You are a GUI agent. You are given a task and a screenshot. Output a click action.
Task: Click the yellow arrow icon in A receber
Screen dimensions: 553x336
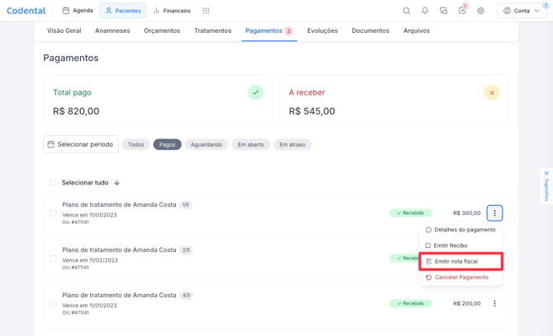pos(491,92)
